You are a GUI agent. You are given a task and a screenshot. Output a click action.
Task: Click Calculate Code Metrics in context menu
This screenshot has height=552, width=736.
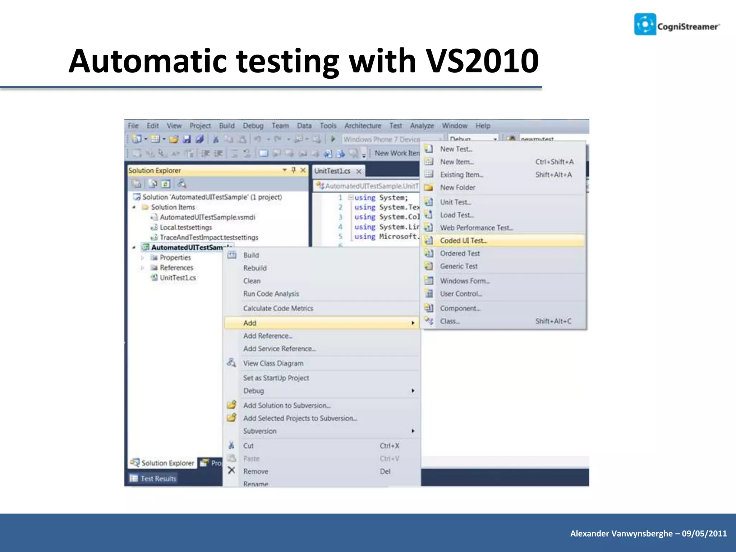322,308
